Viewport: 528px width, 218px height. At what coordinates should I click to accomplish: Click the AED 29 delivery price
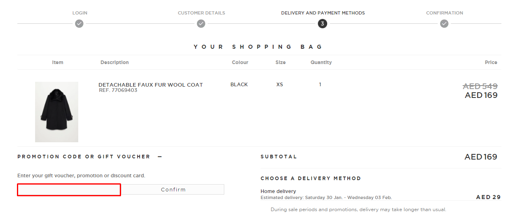(488, 197)
